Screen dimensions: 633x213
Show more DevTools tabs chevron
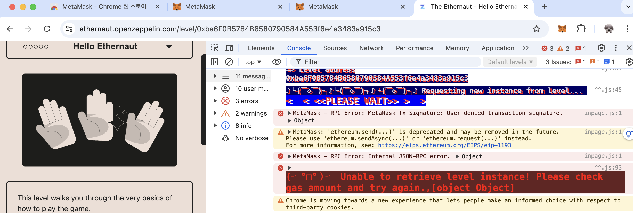526,48
